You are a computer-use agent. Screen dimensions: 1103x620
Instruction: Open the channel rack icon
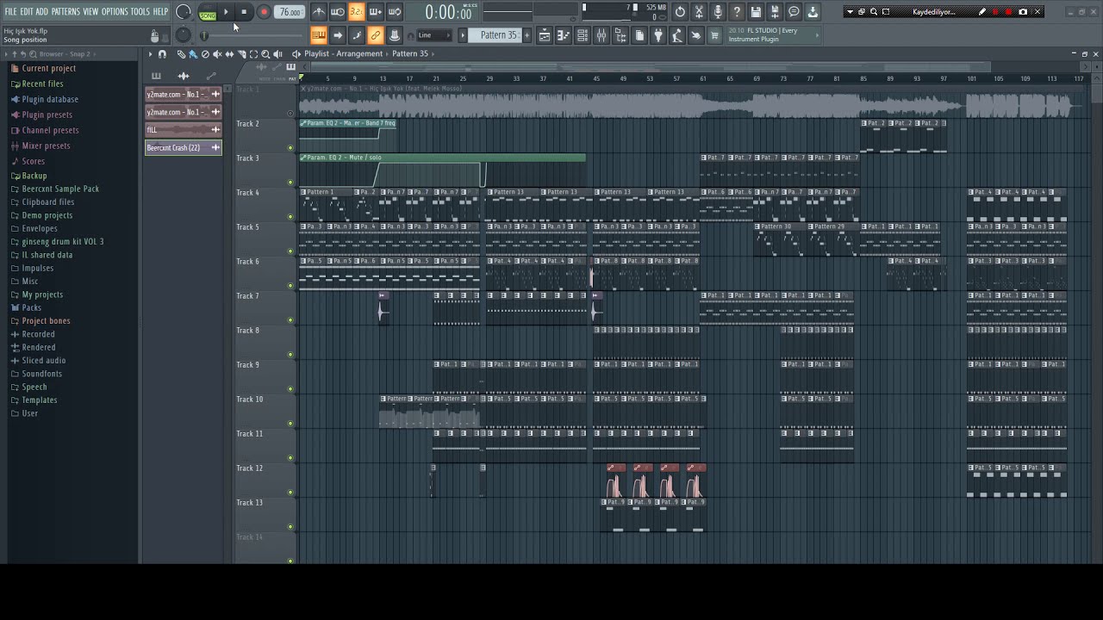click(x=583, y=35)
